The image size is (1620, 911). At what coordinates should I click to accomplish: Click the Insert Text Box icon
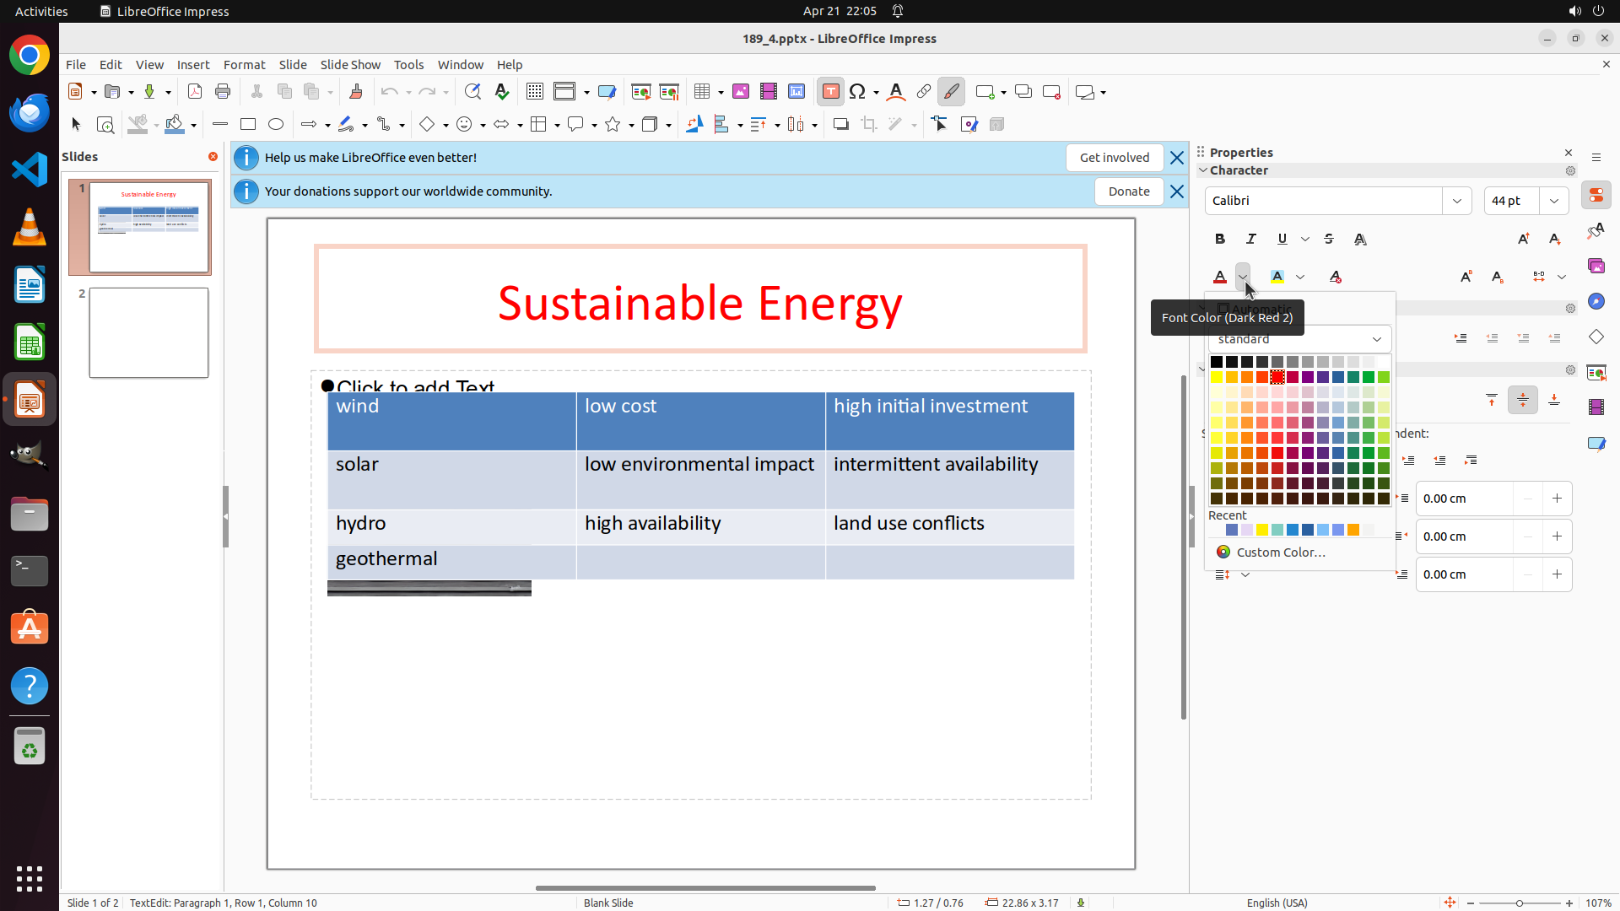click(830, 92)
